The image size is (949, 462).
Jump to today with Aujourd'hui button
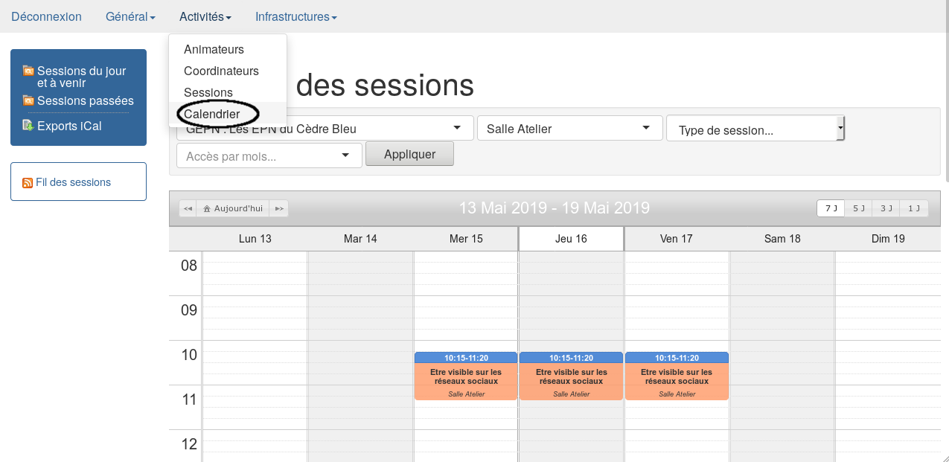[233, 208]
